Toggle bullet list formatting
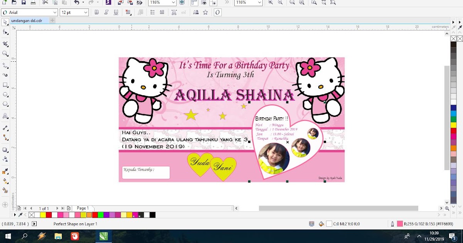Image resolution: width=463 pixels, height=243 pixels. point(152,12)
